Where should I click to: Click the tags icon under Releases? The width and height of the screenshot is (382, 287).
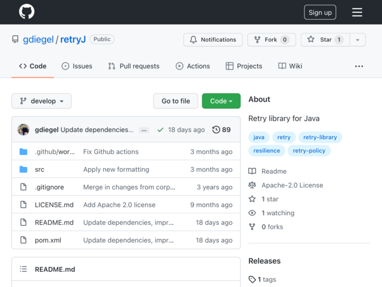(252, 279)
